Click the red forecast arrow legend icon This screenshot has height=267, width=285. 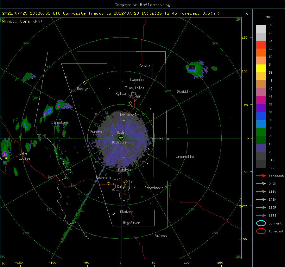pos(261,176)
